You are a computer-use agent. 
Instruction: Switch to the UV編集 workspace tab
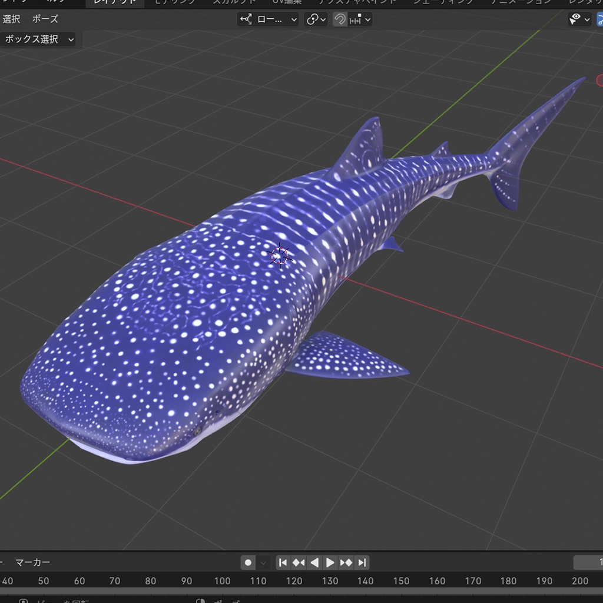pos(287,2)
